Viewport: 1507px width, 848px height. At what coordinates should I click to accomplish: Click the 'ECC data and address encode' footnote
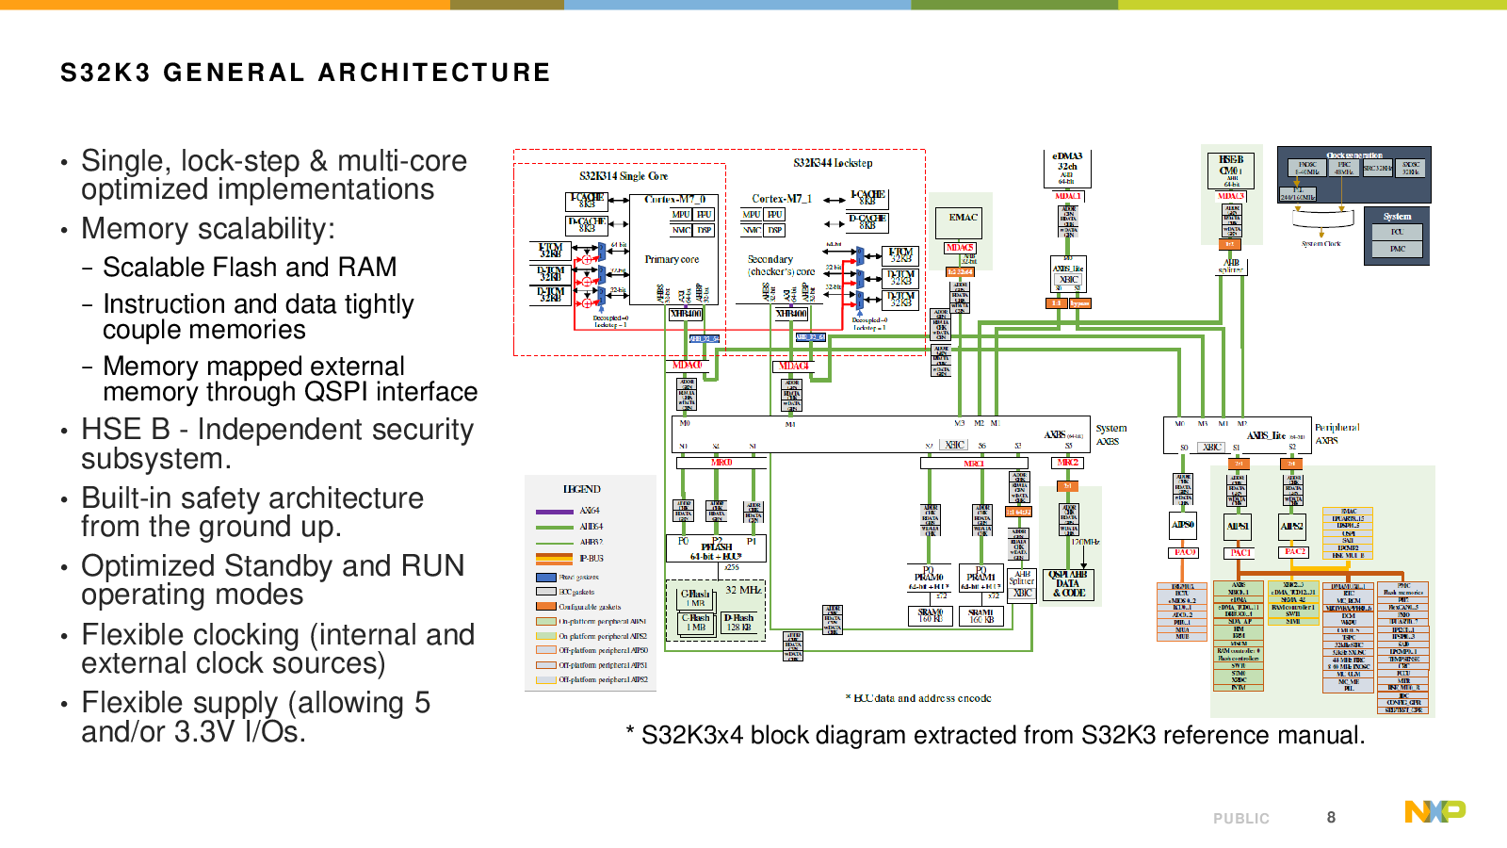pos(918,698)
